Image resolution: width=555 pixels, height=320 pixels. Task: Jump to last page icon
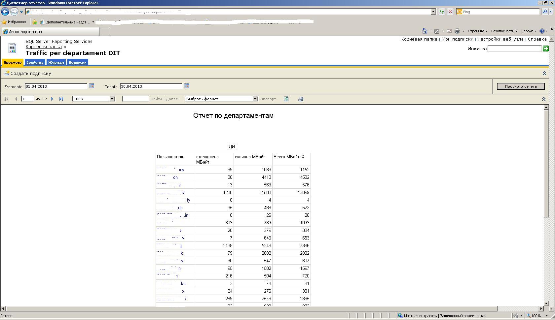61,99
